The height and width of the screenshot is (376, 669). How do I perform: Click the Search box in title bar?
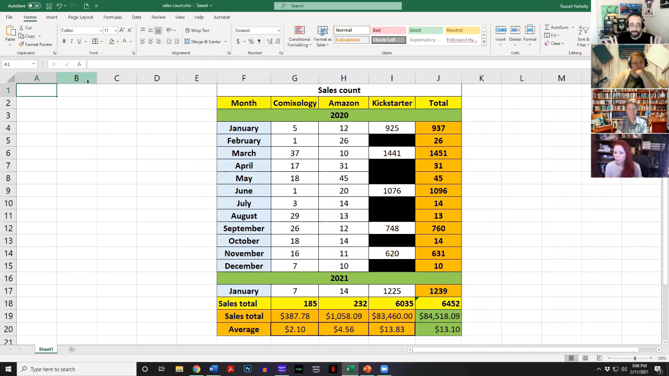(x=338, y=6)
